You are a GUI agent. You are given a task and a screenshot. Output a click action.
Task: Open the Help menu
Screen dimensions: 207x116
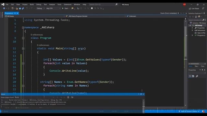click(84, 5)
